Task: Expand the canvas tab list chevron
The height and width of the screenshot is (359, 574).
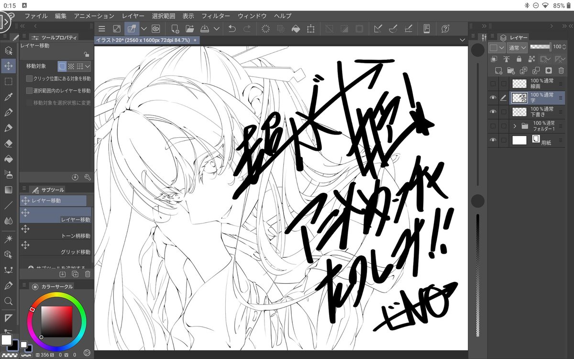Action: pos(462,40)
